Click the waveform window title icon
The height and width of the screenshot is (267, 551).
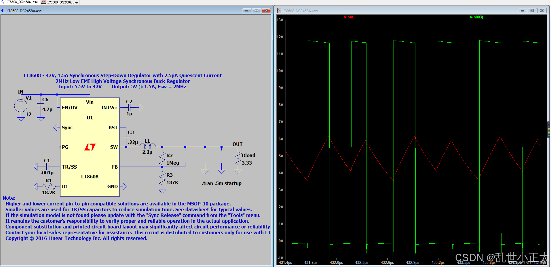279,11
